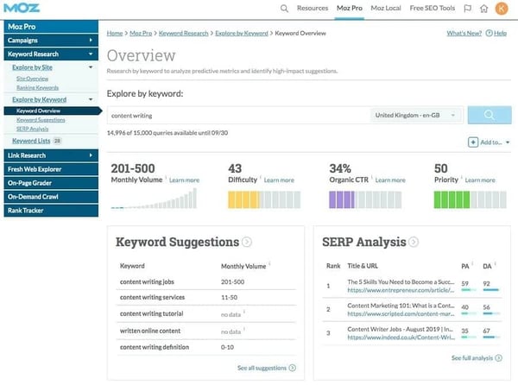Click the purple Organic CTR bar
518x385 pixels.
(365, 199)
